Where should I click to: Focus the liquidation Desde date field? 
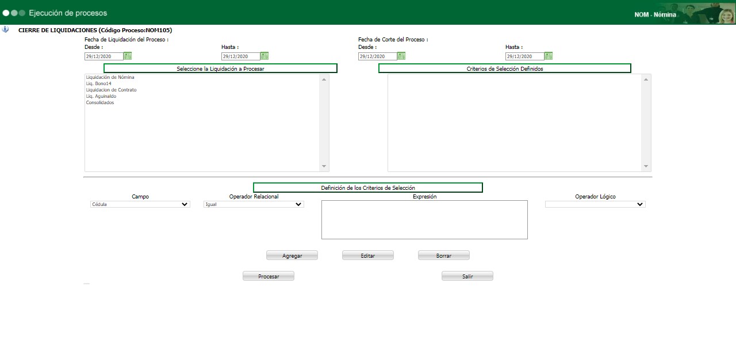point(104,56)
